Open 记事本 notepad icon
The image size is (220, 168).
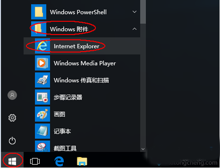click(42, 131)
